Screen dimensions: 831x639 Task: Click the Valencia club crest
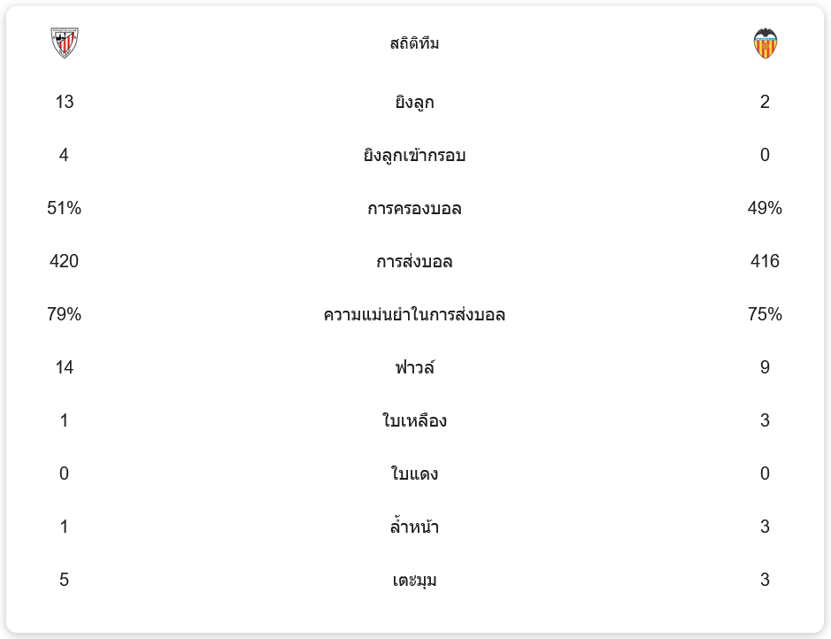(765, 42)
